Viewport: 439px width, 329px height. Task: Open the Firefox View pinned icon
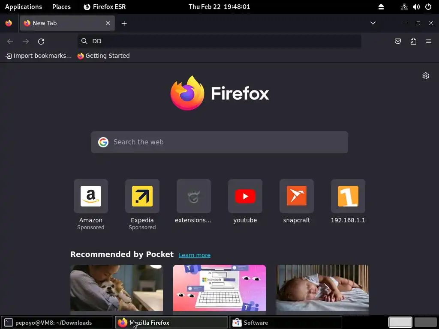coord(9,23)
